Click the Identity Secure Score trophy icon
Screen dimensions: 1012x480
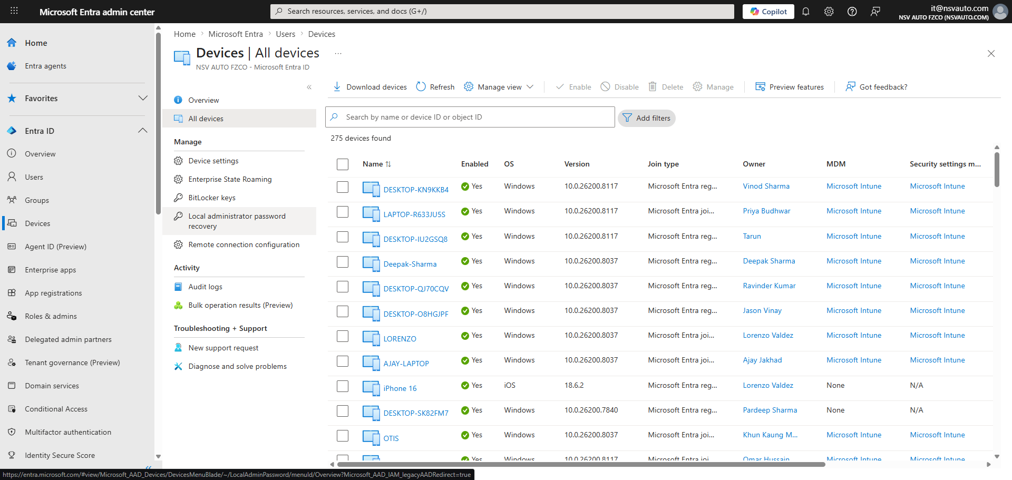pos(12,455)
